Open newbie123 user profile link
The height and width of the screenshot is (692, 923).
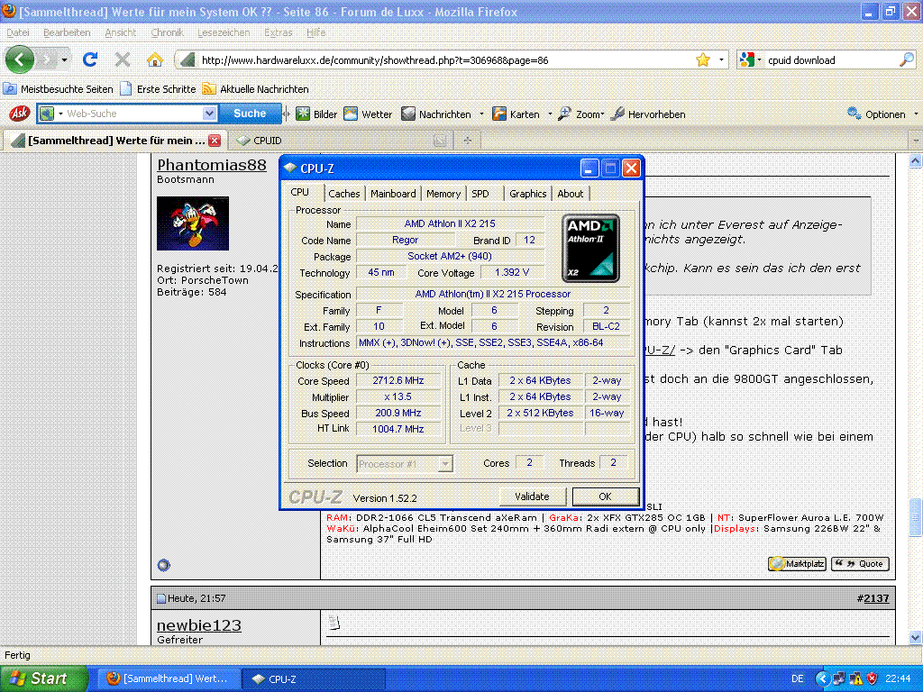click(x=199, y=625)
